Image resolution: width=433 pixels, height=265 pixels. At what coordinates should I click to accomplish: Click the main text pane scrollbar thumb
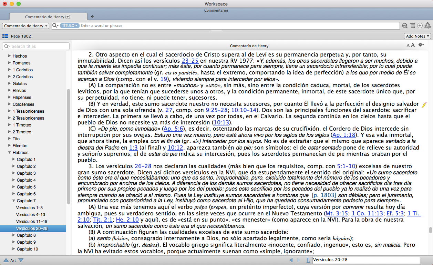tap(430, 230)
